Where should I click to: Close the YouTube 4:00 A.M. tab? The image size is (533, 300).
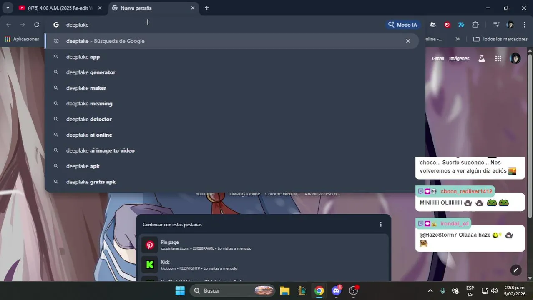[x=100, y=8]
